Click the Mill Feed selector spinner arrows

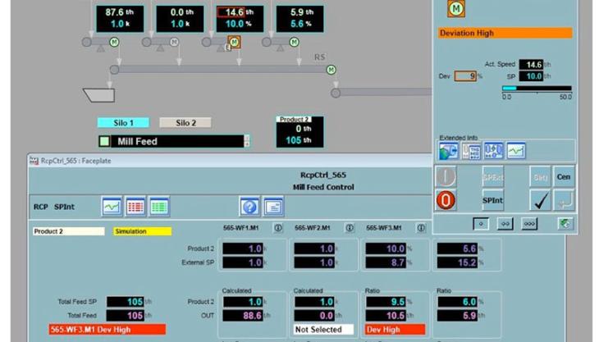tap(247, 141)
